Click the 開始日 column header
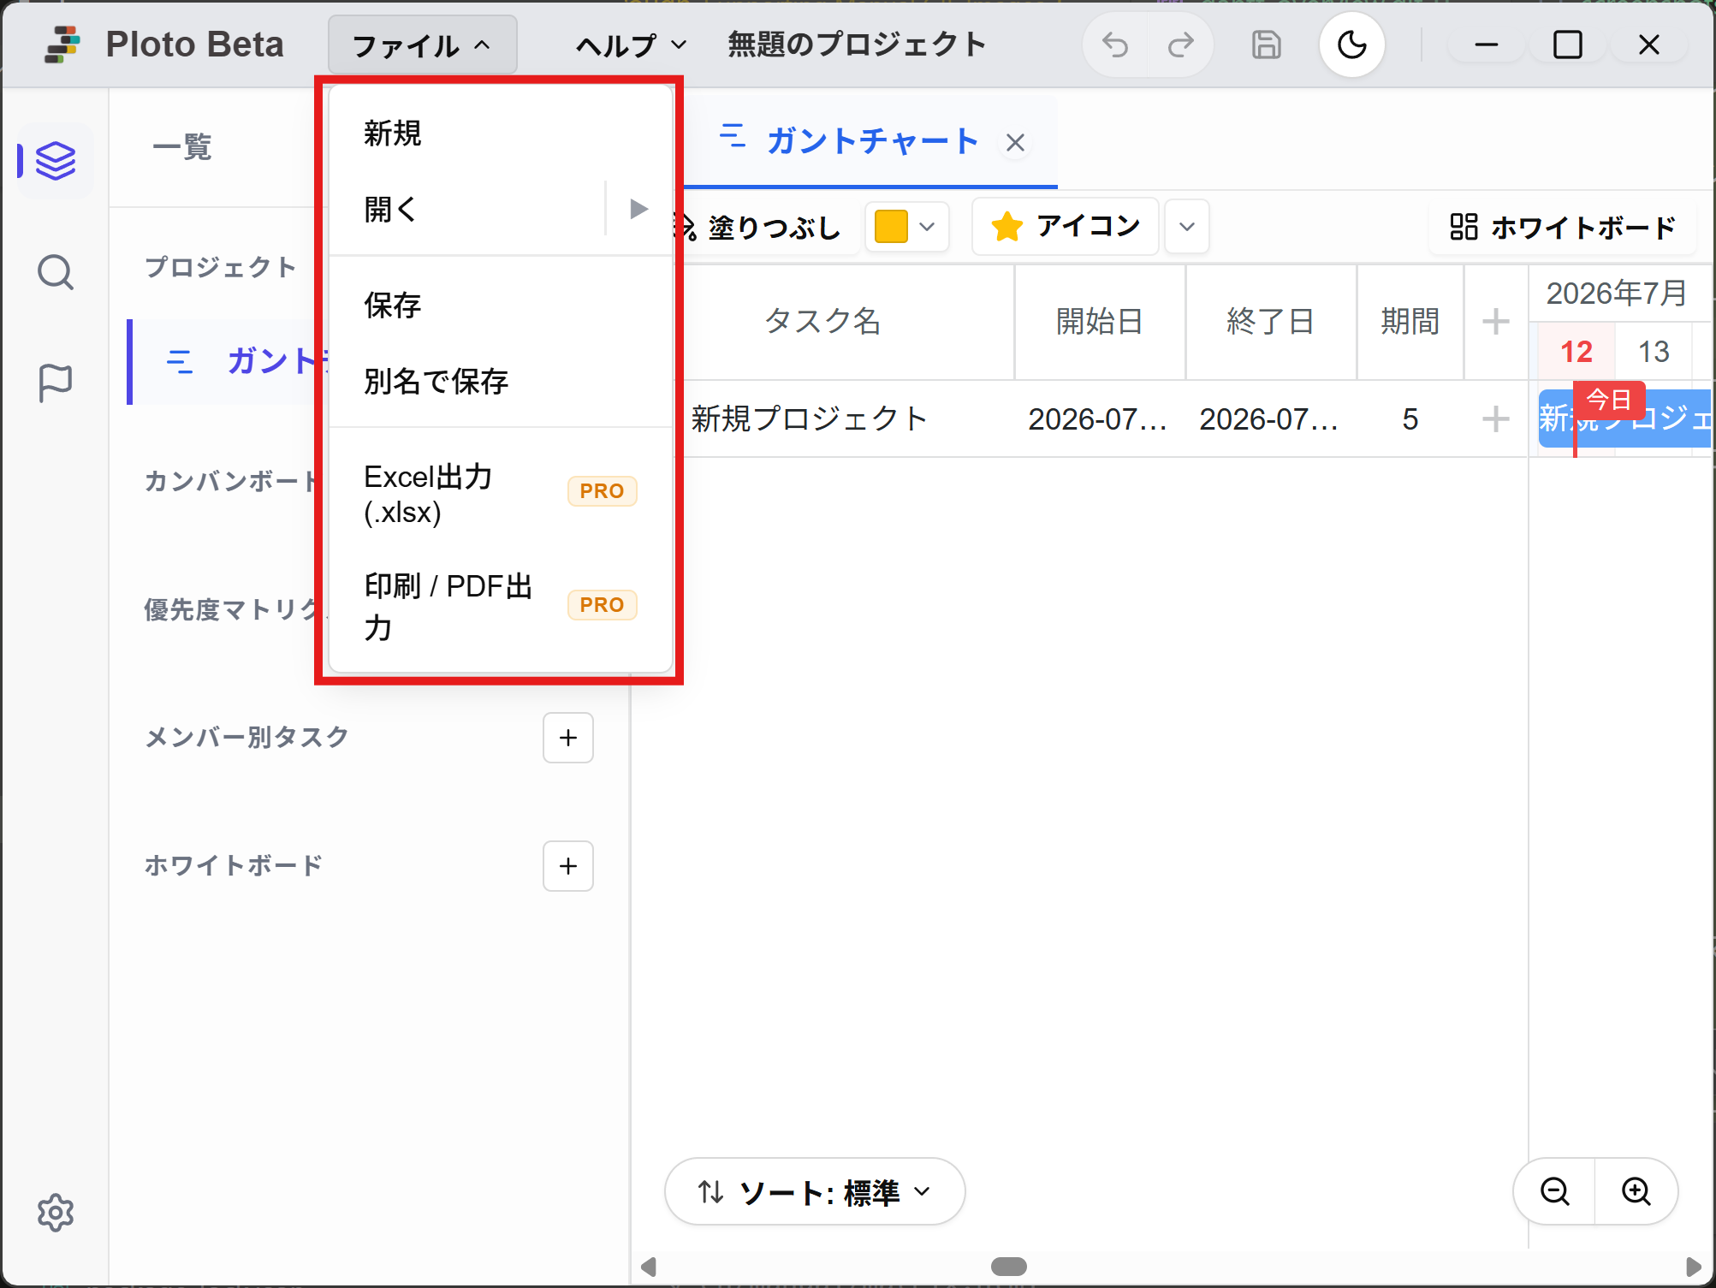This screenshot has width=1716, height=1288. [1100, 322]
